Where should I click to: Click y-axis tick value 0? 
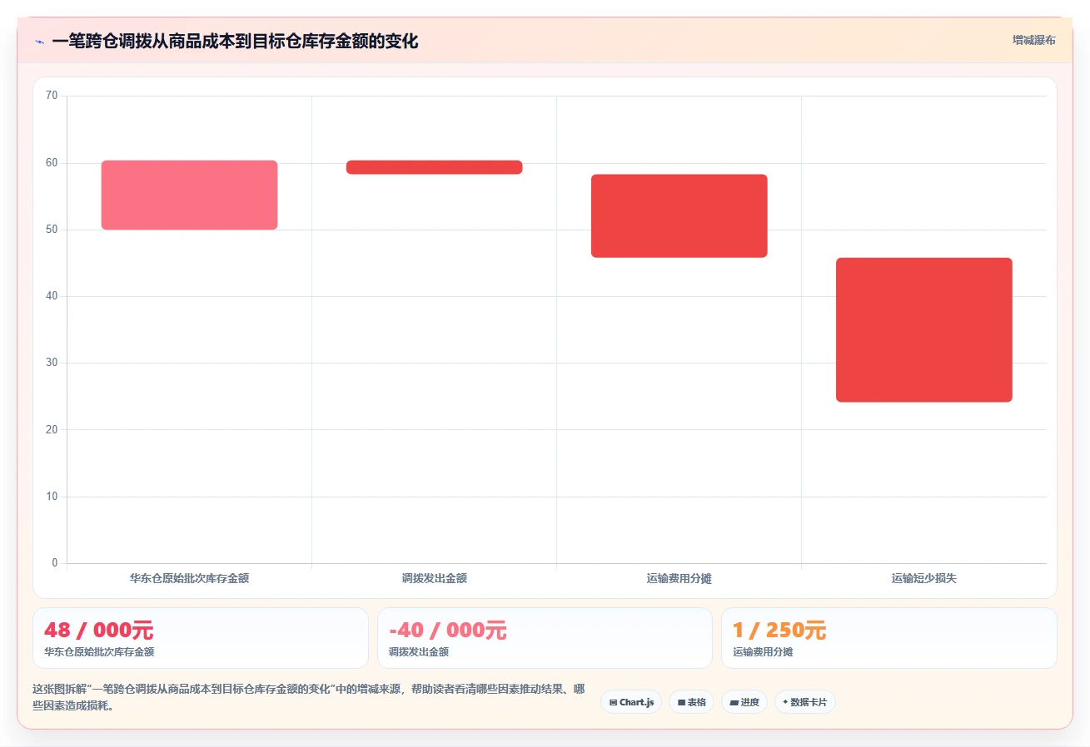tap(55, 563)
